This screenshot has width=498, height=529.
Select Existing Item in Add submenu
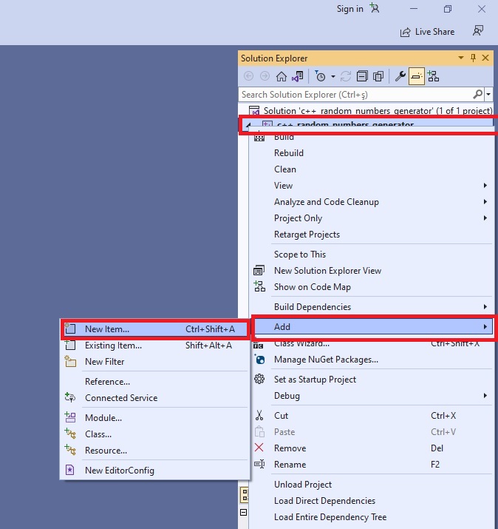[x=155, y=346]
